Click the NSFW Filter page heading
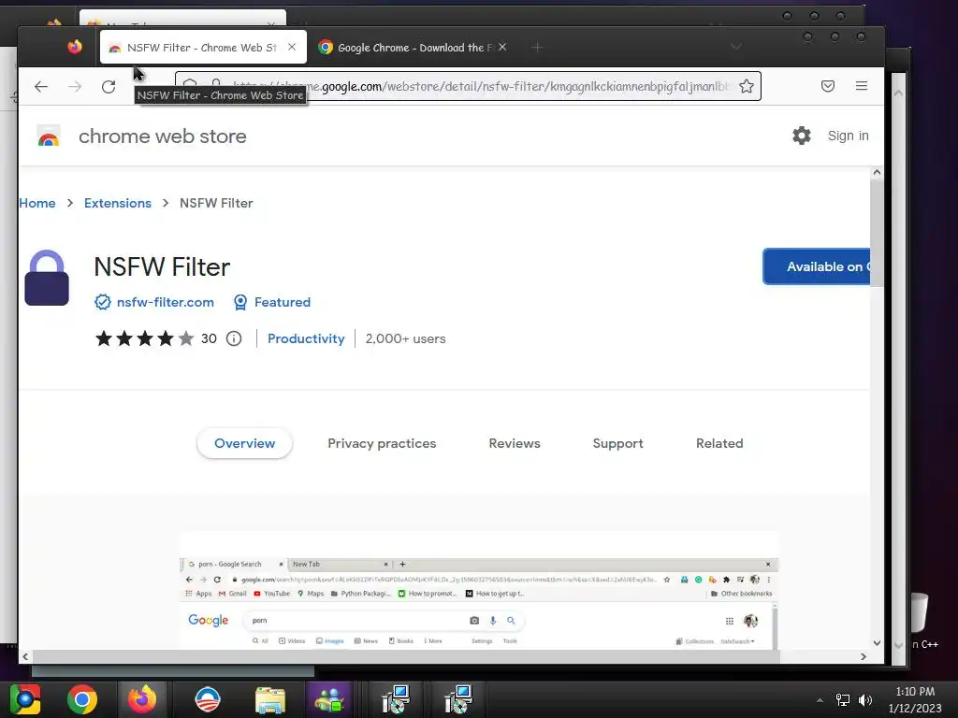Viewport: 958px width, 718px height. pos(162,266)
